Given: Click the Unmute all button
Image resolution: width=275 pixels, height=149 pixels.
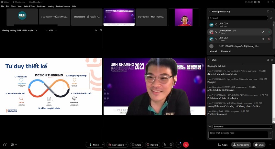Looking at the screenshot, I should coord(226,51).
